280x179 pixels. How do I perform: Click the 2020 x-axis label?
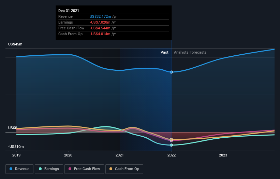[68, 155]
